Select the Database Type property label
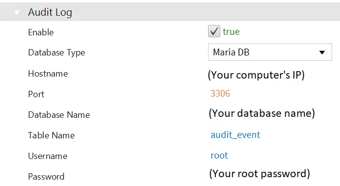 56,53
